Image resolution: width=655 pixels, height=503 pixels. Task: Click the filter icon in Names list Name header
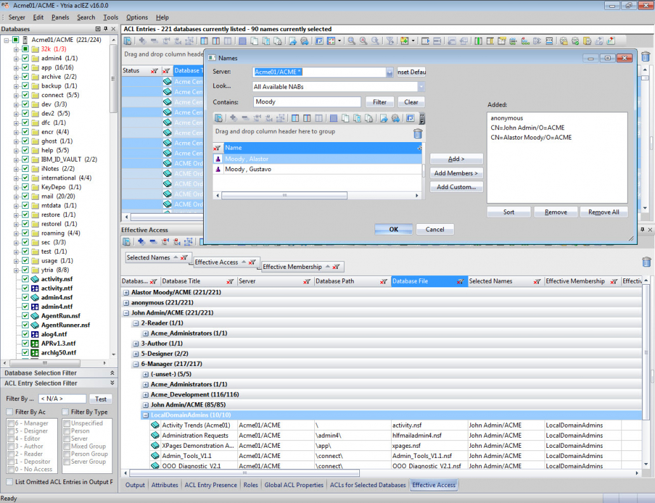pos(217,148)
